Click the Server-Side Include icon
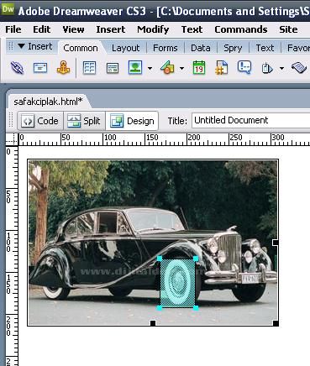The image size is (310, 366). point(222,68)
